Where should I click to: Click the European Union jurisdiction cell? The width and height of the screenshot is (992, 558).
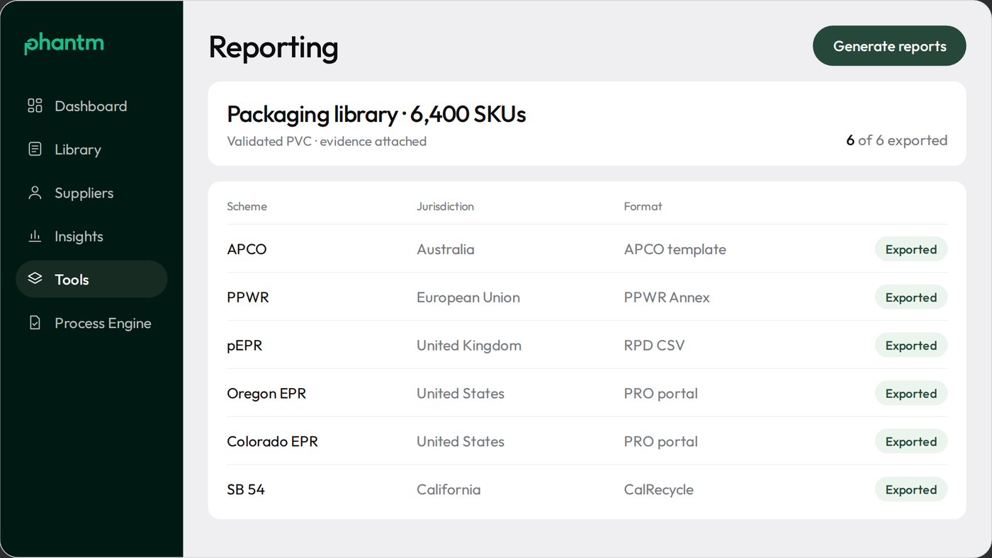468,297
